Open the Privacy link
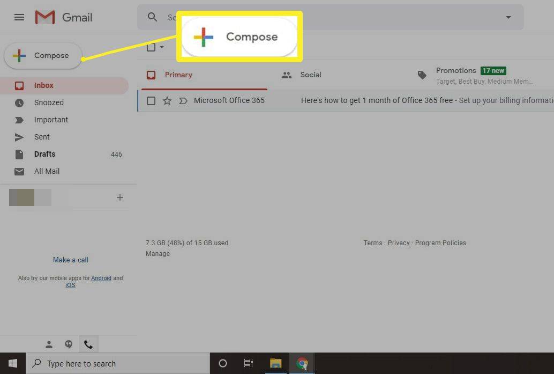The height and width of the screenshot is (374, 554). (x=399, y=243)
